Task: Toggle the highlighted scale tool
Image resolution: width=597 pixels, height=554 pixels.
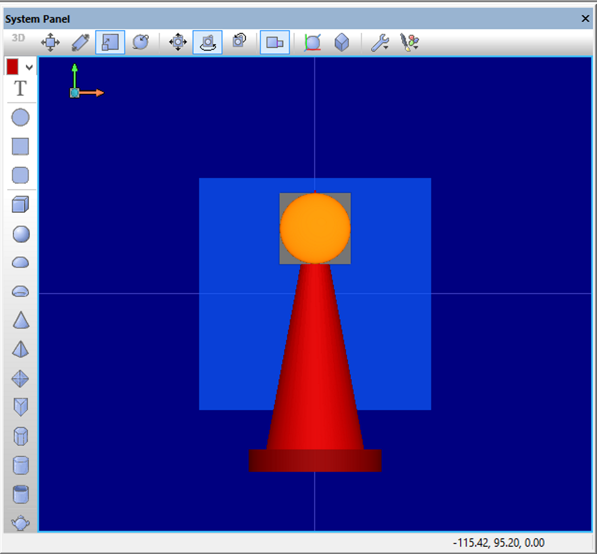Action: [110, 42]
